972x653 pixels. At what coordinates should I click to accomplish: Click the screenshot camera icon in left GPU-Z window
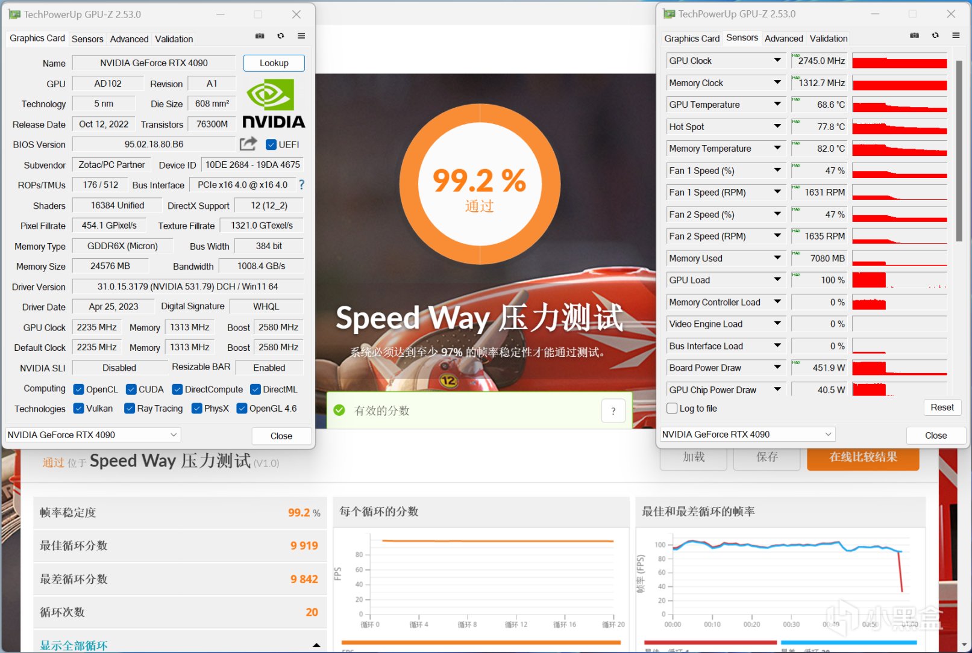coord(260,36)
